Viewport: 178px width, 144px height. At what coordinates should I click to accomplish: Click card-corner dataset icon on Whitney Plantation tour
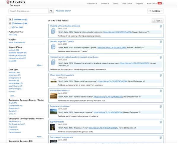point(160,91)
